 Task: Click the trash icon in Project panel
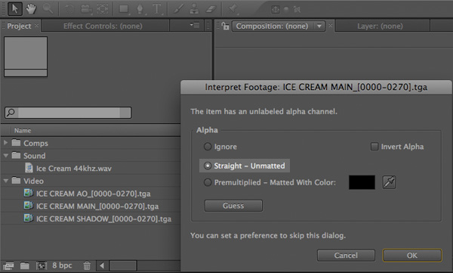(x=87, y=265)
